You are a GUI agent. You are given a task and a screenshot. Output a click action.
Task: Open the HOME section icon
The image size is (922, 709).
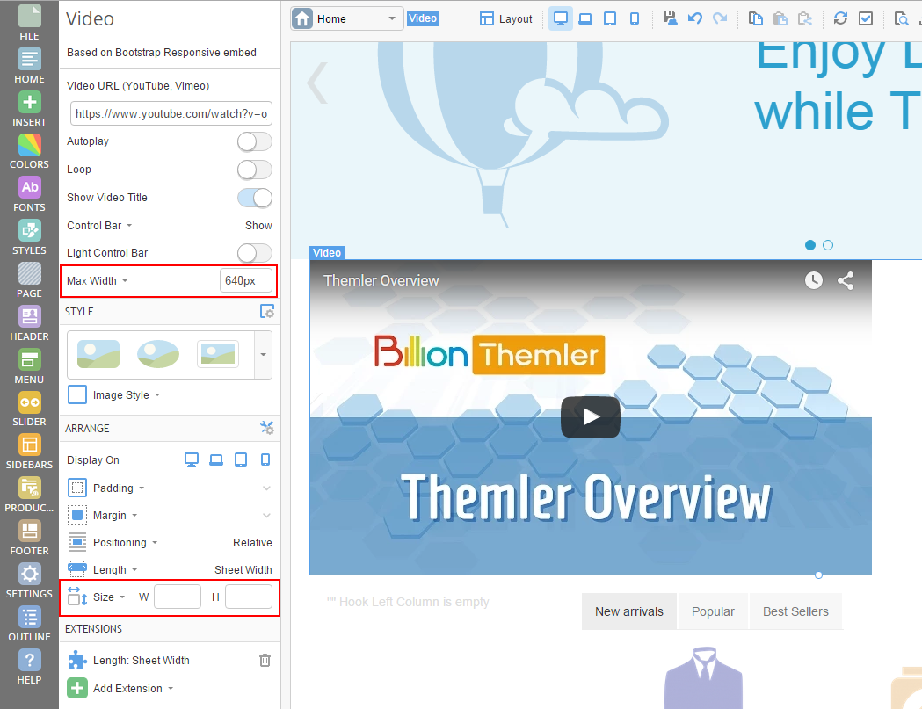29,66
